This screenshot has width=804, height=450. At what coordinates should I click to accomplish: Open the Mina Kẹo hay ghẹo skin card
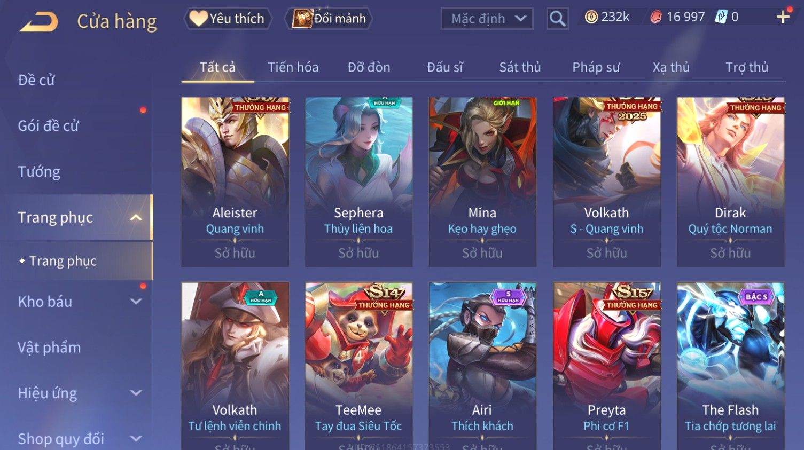click(x=482, y=181)
